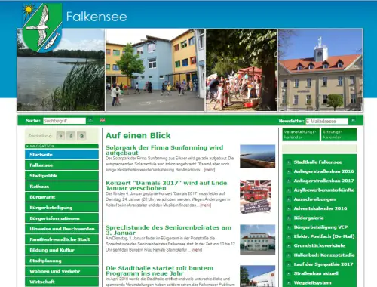Open the Anliegerstraßenbau 2017 quick link
377x287 pixels.
click(x=323, y=181)
